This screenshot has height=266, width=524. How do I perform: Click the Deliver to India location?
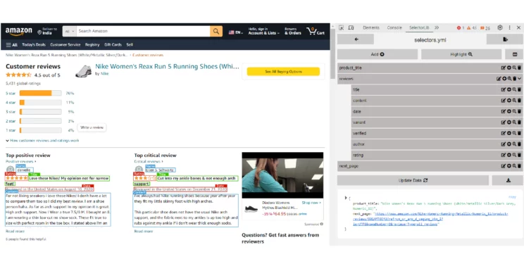tap(47, 32)
